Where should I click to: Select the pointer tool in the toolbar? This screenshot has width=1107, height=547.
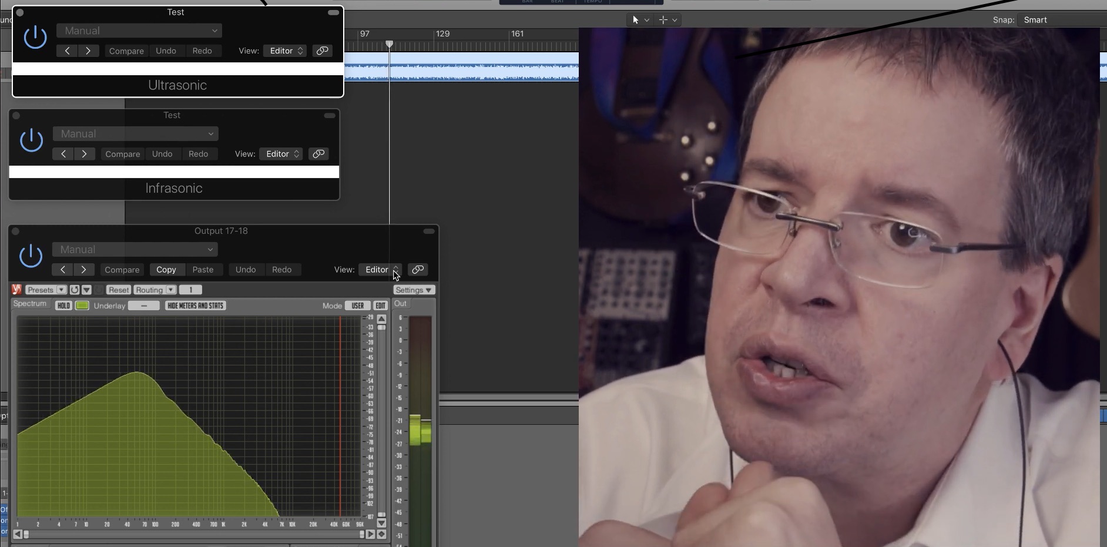(635, 20)
